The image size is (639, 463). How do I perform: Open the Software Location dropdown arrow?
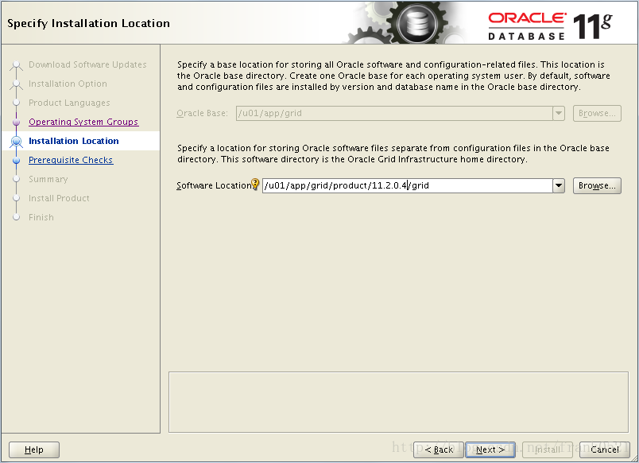[559, 185]
